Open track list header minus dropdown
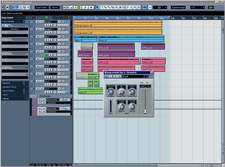This screenshot has height=167, width=225. pyautogui.click(x=31, y=18)
